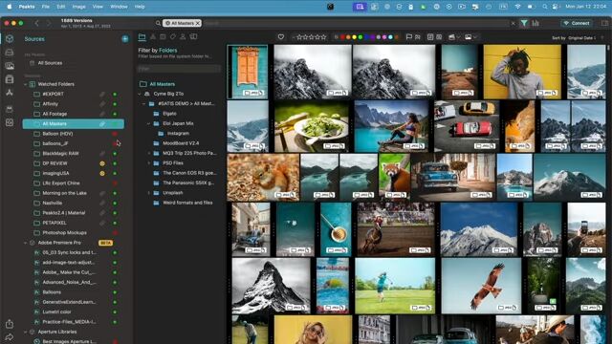This screenshot has width=612, height=344.
Task: Open the Help menu
Action: [140, 7]
